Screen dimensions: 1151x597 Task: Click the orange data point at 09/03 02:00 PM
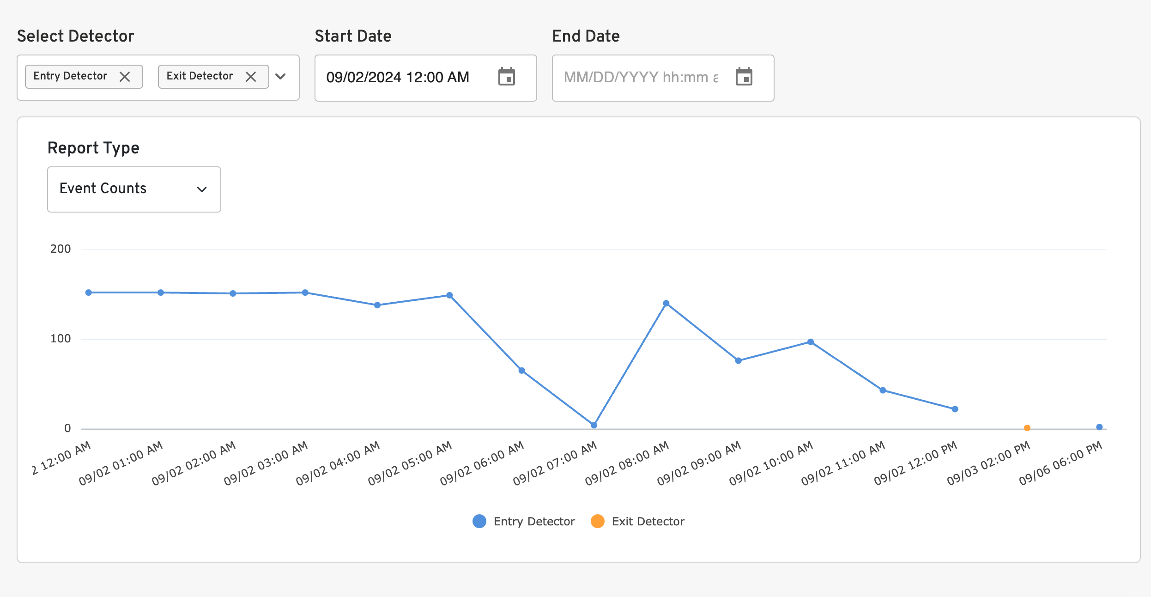click(1027, 428)
